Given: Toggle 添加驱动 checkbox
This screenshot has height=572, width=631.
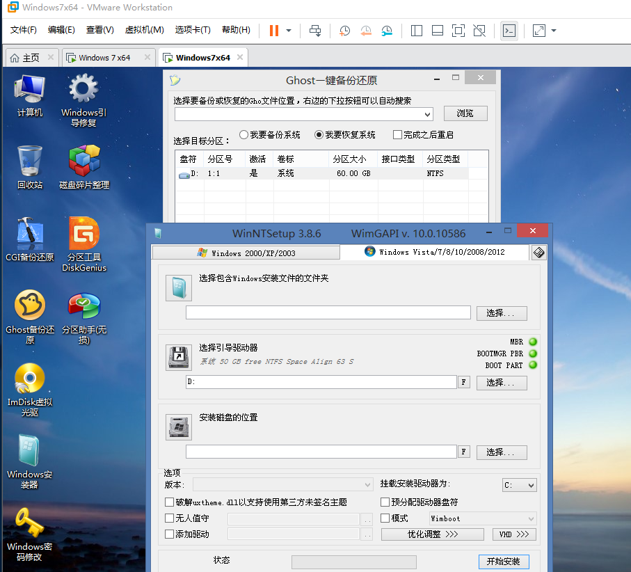Looking at the screenshot, I should [x=170, y=534].
